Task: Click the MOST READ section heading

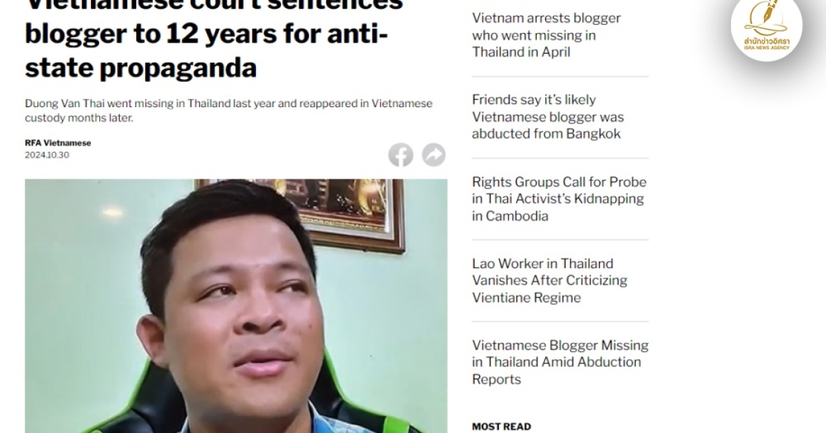Action: pos(501,426)
